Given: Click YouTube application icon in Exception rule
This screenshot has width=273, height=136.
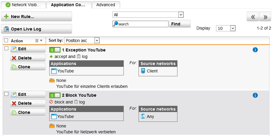Looking at the screenshot, I should pyautogui.click(x=54, y=71).
